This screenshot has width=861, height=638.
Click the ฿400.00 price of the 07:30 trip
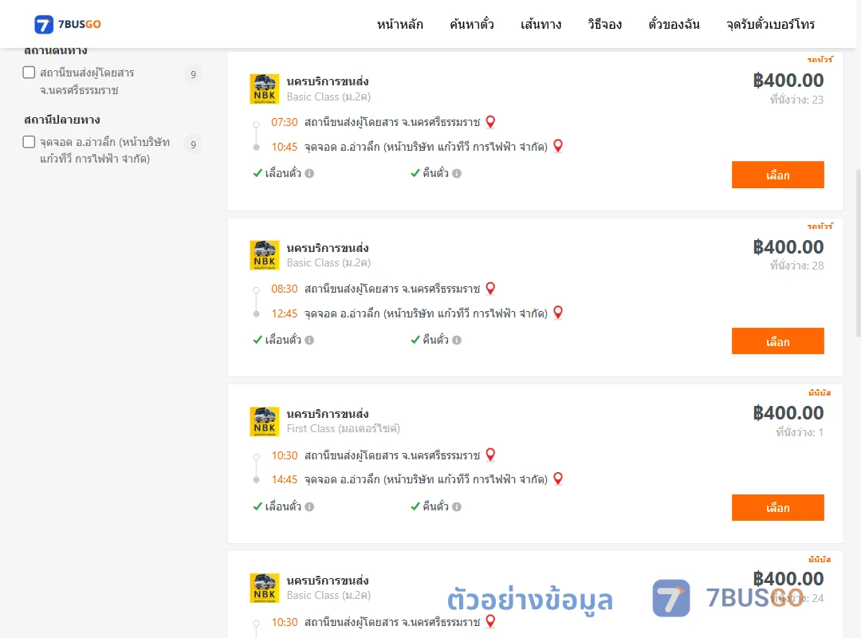click(x=788, y=81)
